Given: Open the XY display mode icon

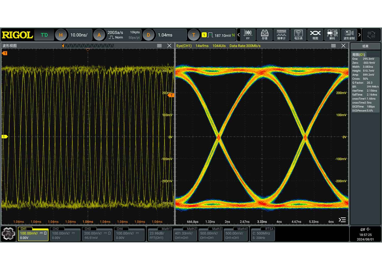Looking at the screenshot, I should 248,35.
